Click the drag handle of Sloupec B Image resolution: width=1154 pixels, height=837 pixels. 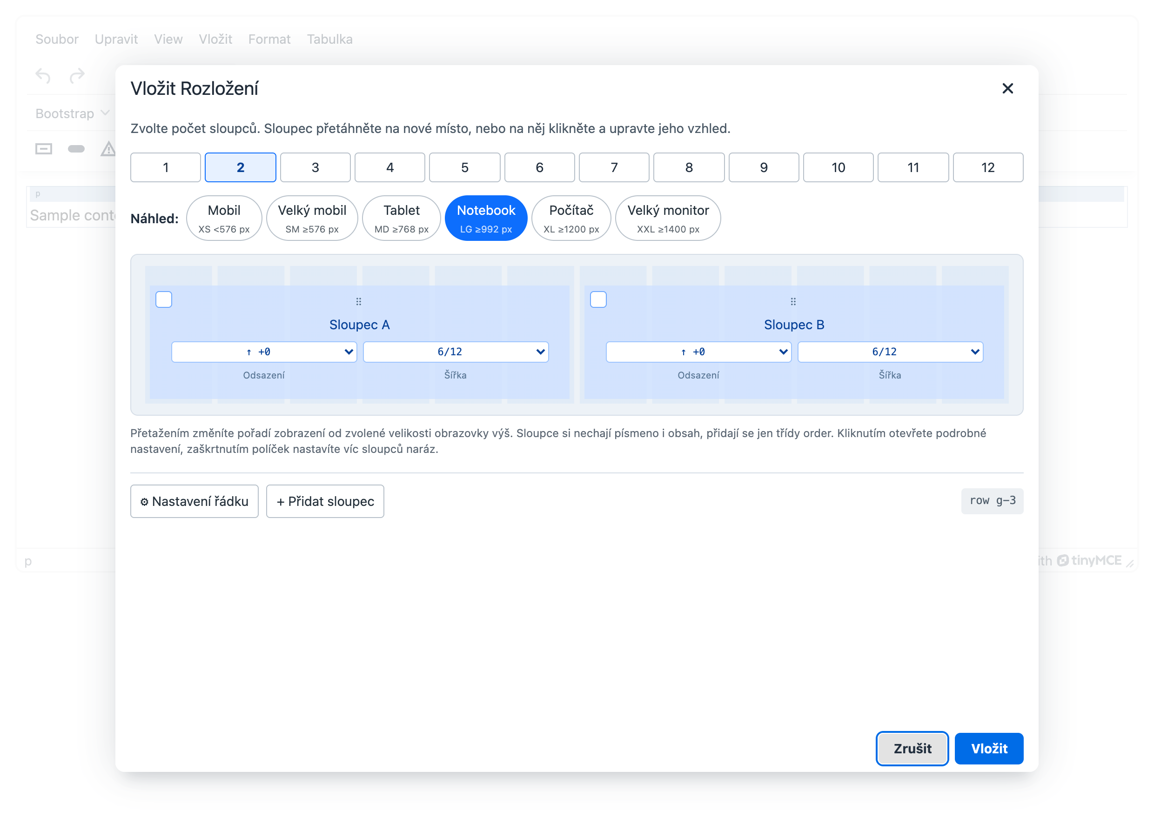coord(793,301)
